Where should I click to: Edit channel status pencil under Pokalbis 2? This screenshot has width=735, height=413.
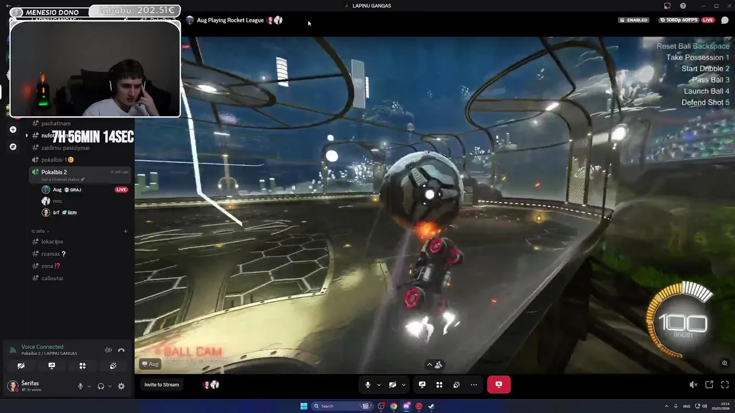(x=83, y=180)
